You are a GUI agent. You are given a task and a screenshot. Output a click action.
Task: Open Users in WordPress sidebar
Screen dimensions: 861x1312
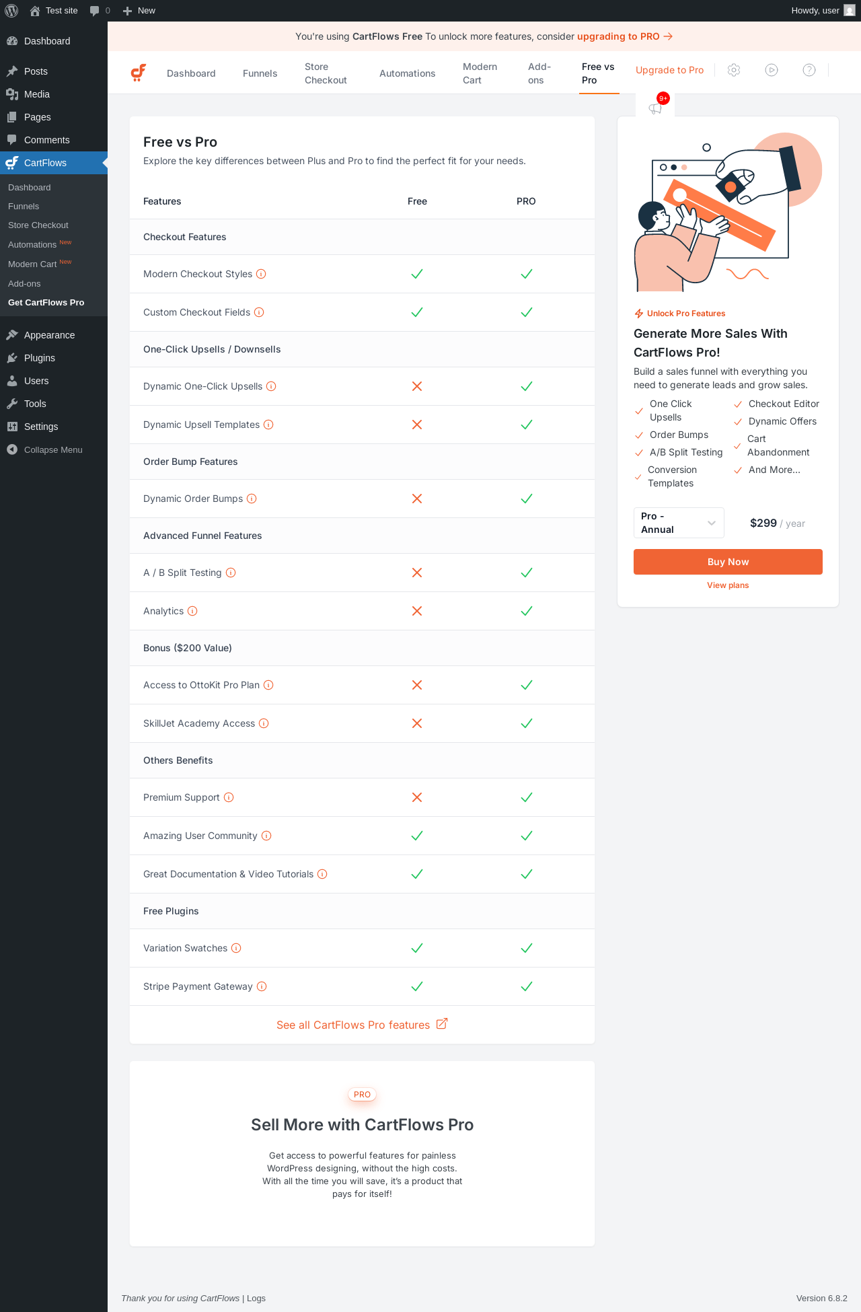click(54, 381)
